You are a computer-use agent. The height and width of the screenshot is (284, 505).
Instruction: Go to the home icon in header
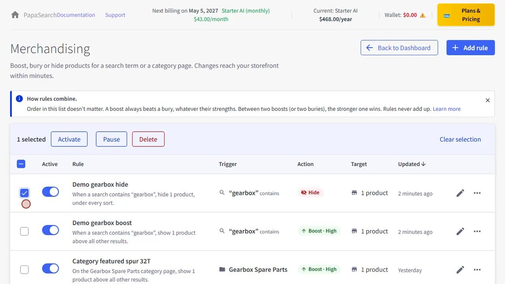(x=15, y=15)
